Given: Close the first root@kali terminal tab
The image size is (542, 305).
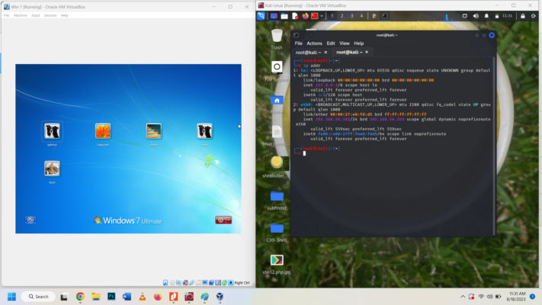Looking at the screenshot, I should coord(326,52).
